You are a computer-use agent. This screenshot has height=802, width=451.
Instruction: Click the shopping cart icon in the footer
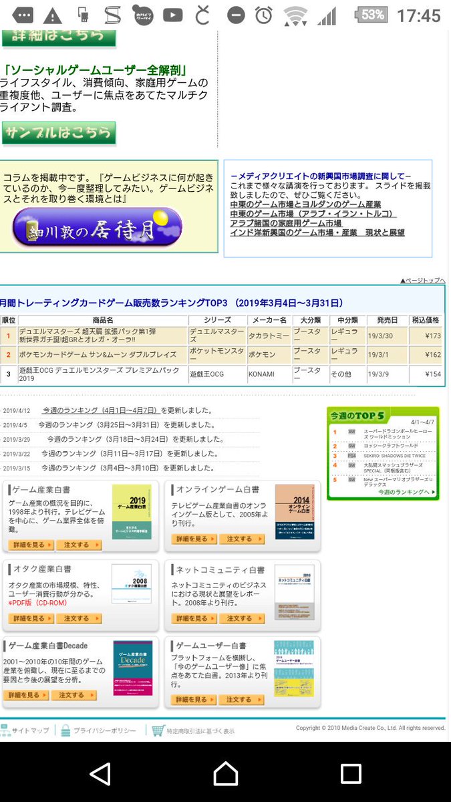tap(158, 730)
